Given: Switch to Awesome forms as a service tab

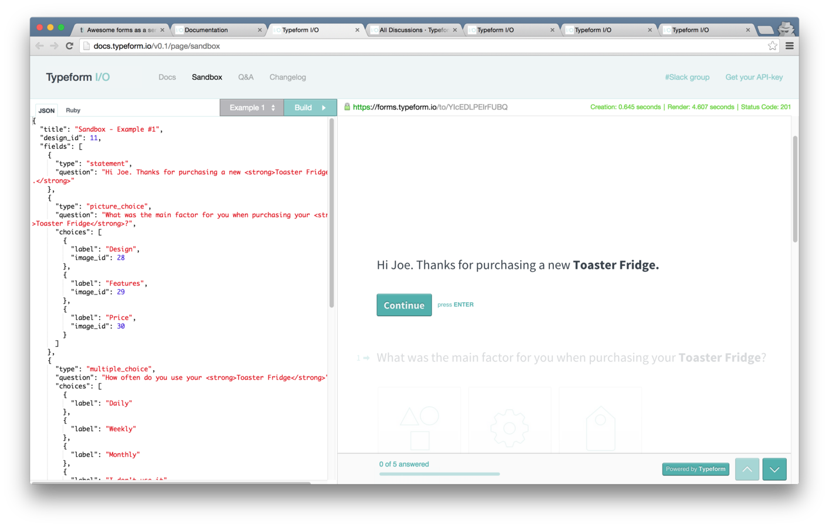Looking at the screenshot, I should point(121,30).
